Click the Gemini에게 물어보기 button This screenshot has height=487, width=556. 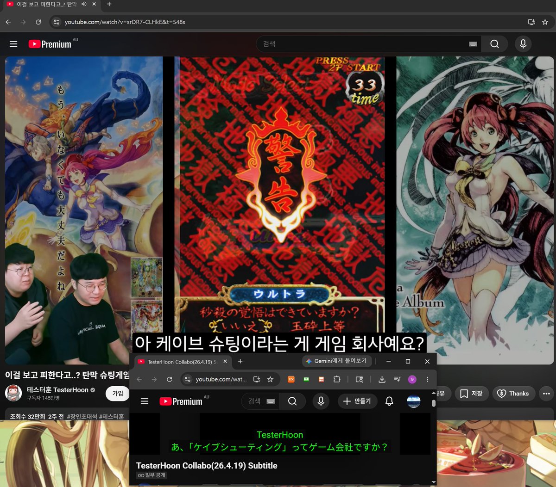(x=337, y=361)
